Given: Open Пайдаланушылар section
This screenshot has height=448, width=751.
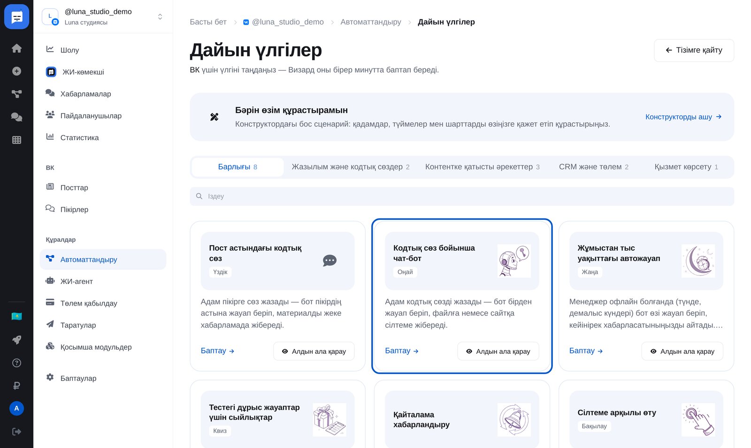Looking at the screenshot, I should [103, 116].
